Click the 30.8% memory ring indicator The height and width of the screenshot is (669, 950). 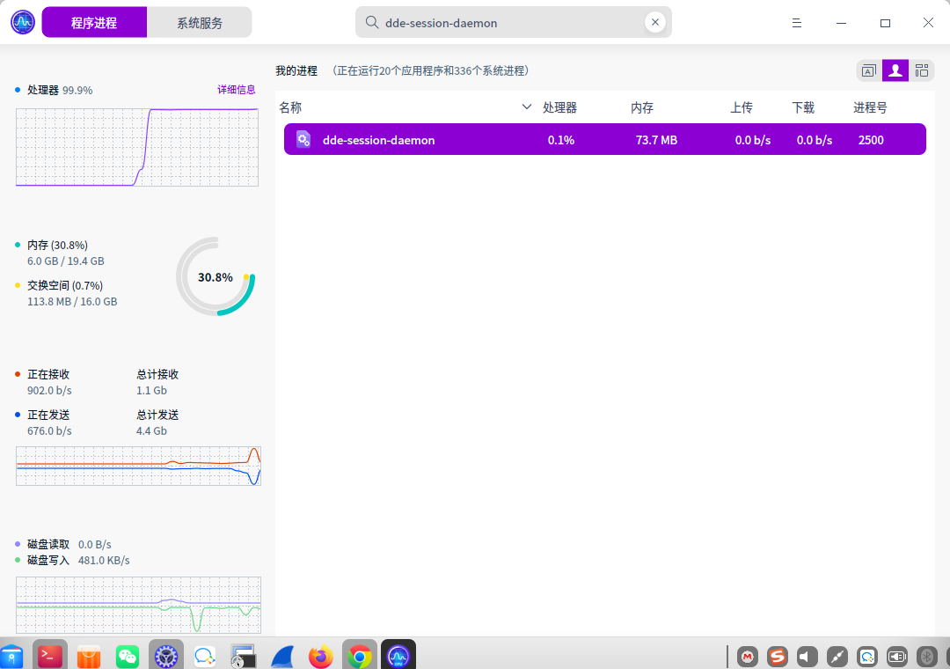216,276
